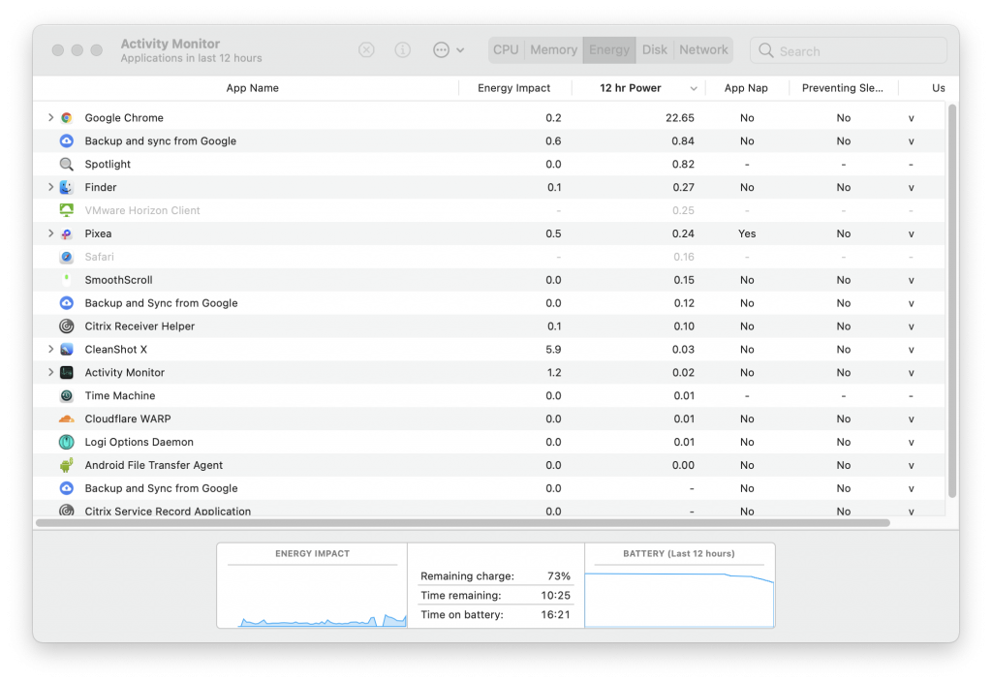The width and height of the screenshot is (992, 683).
Task: Click the vertical scrollbar of the process list
Action: (x=952, y=300)
